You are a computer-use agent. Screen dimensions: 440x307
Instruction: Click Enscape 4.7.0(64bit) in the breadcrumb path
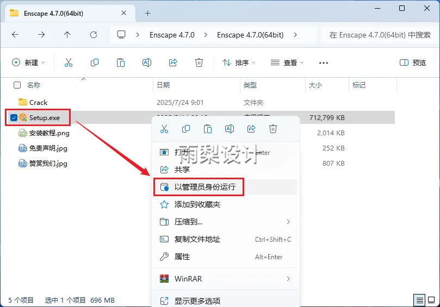(x=250, y=35)
